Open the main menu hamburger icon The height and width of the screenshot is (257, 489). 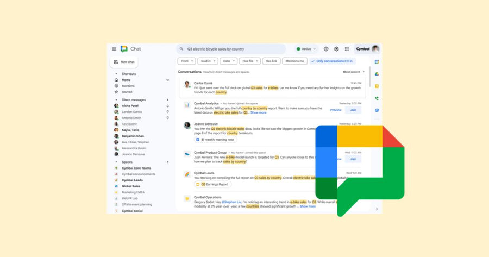[114, 49]
